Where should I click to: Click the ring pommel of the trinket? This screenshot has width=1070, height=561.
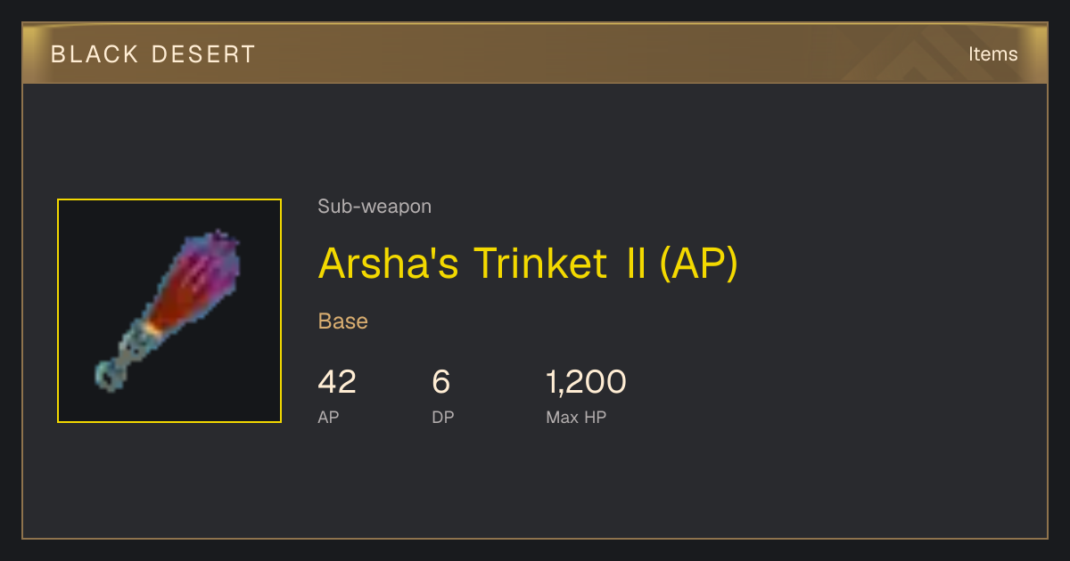[x=108, y=376]
